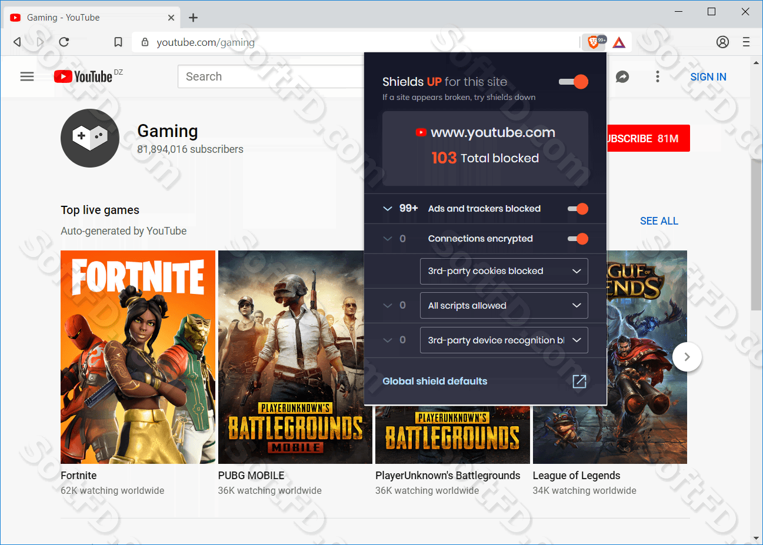Maximize the browser window
This screenshot has height=545, width=763.
point(711,12)
